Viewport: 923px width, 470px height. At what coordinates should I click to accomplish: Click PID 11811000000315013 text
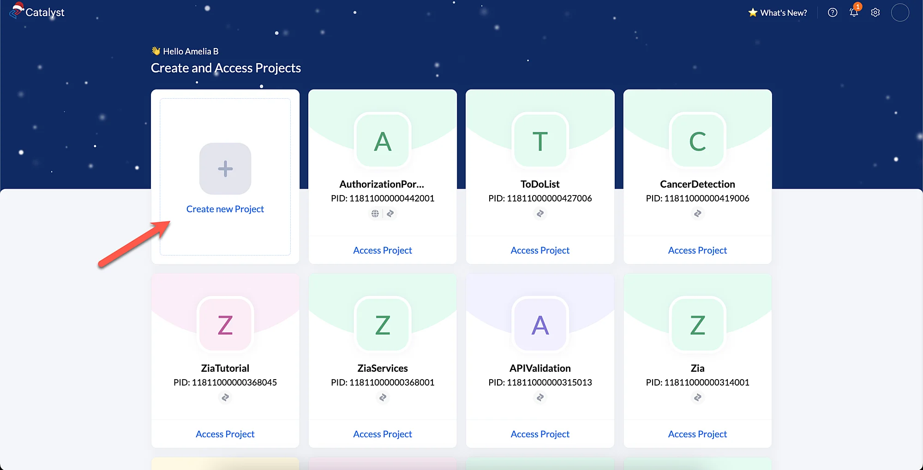(x=540, y=382)
